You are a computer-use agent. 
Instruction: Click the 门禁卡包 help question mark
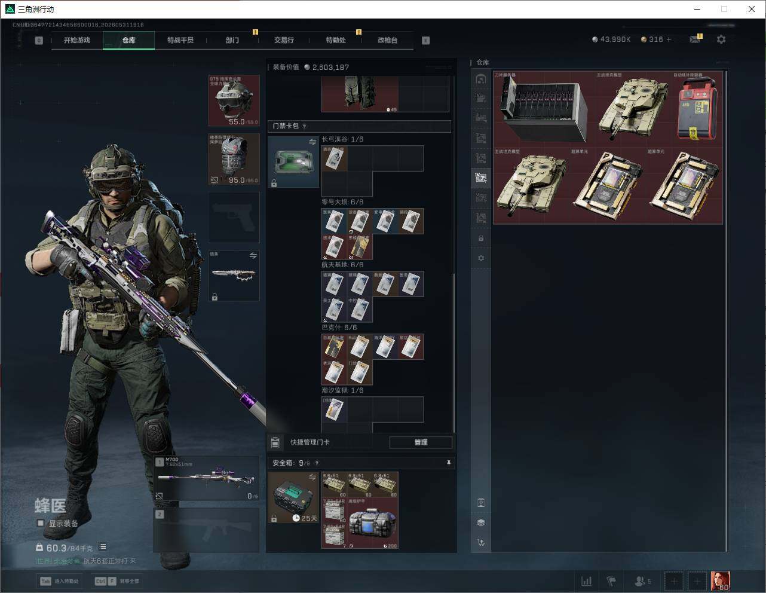305,126
